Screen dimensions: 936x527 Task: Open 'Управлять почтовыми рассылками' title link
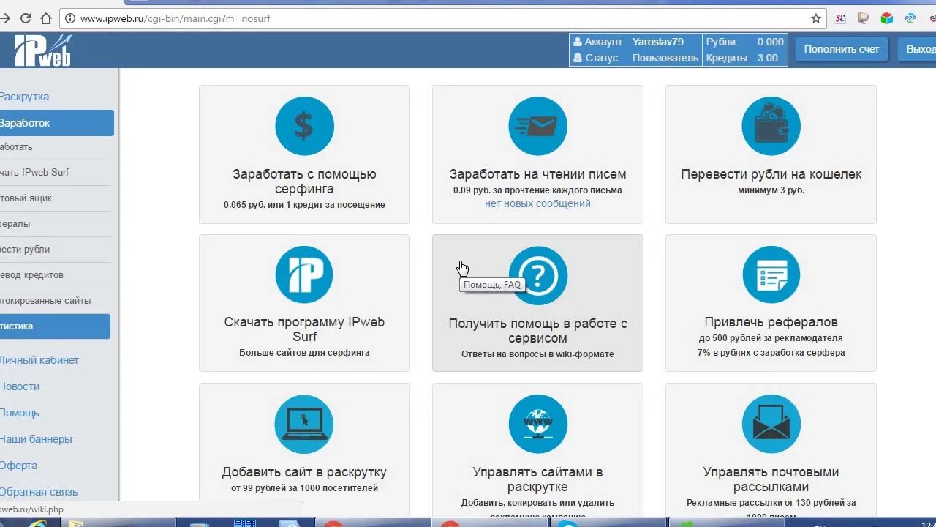click(771, 479)
